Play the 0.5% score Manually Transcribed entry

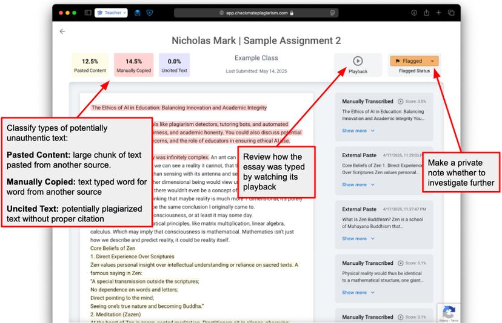click(x=400, y=101)
